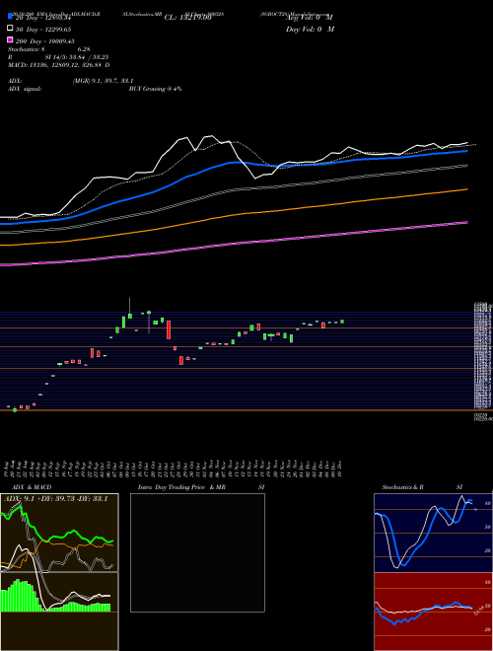
Task: Click the red RSI oscillator panel
Action: [x=433, y=612]
